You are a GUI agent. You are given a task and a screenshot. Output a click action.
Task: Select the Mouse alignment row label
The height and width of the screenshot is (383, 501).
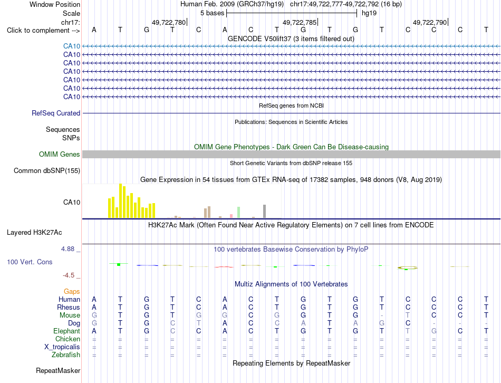[x=70, y=315]
